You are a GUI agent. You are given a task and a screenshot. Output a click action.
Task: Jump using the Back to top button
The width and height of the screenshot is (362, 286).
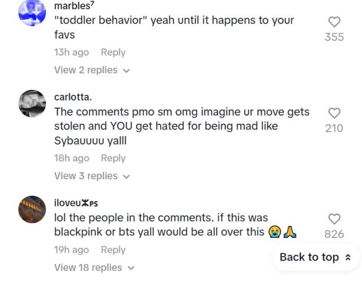pos(316,257)
